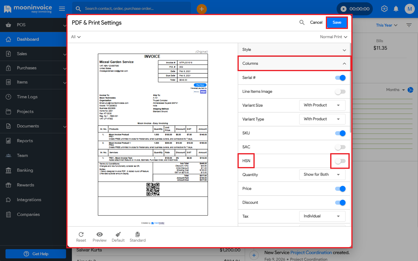Turn on the Line Items Image toggle

[x=340, y=92]
